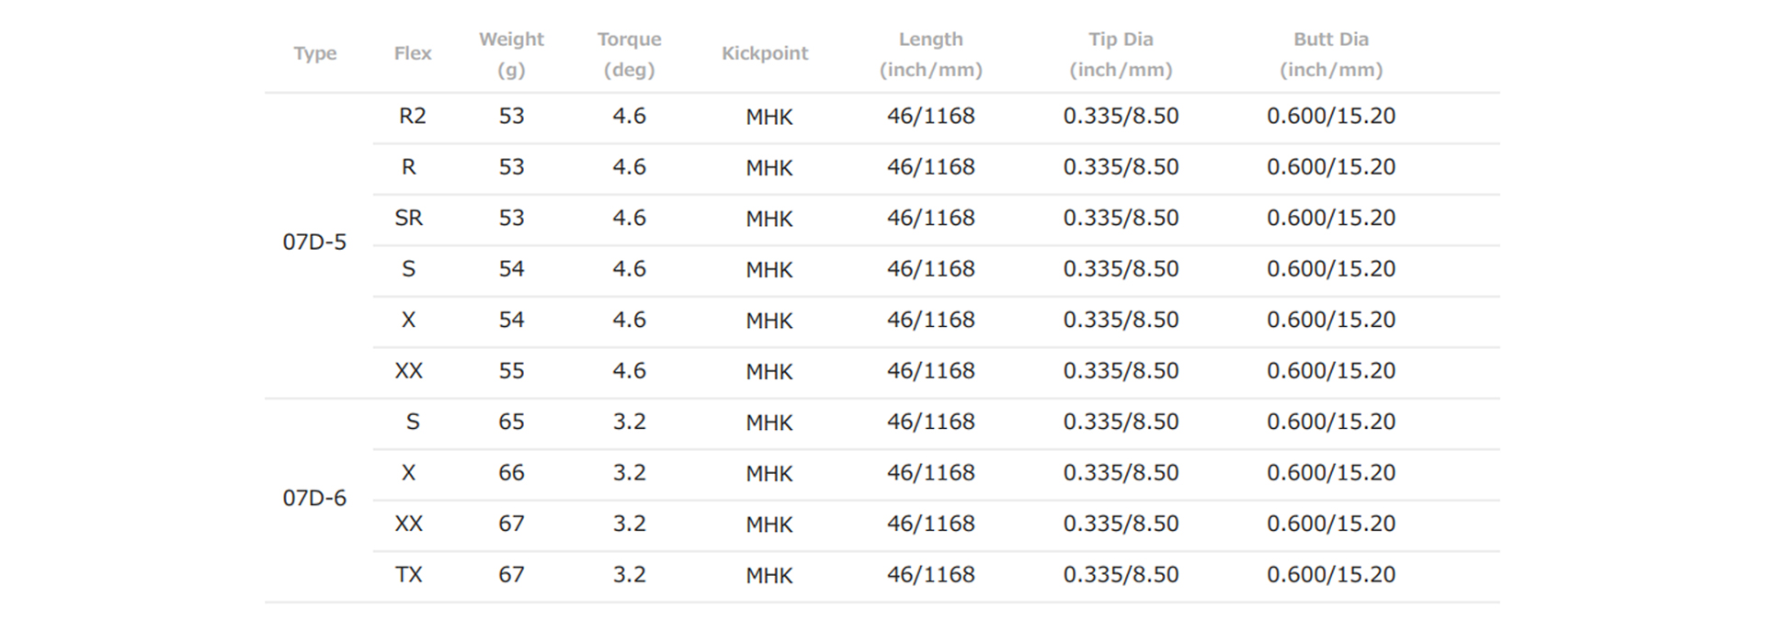Click the Flex column header
Viewport: 1765px width, 643px height.
(x=413, y=53)
